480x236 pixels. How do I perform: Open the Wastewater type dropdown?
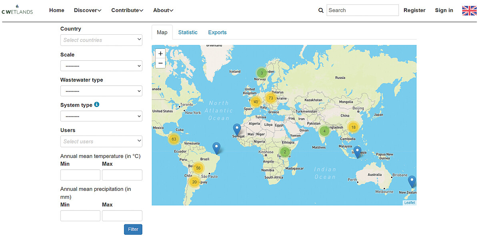(x=101, y=91)
